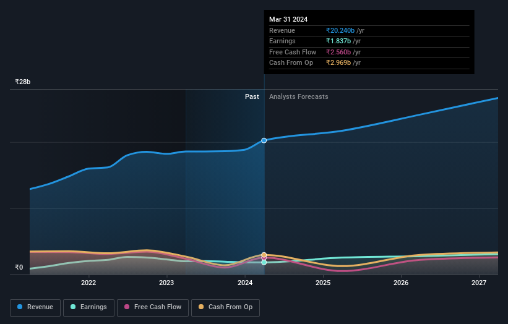
Task: Click the 'Past' label
Action: point(252,97)
